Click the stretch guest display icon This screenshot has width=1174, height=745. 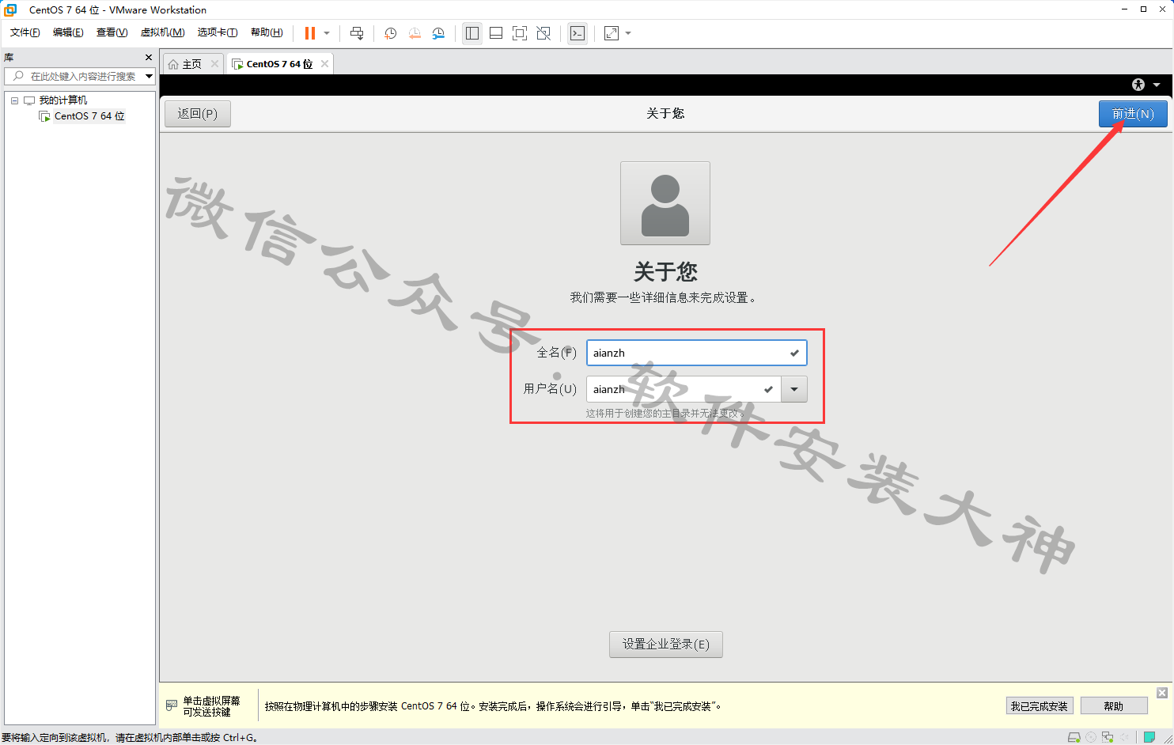point(612,33)
